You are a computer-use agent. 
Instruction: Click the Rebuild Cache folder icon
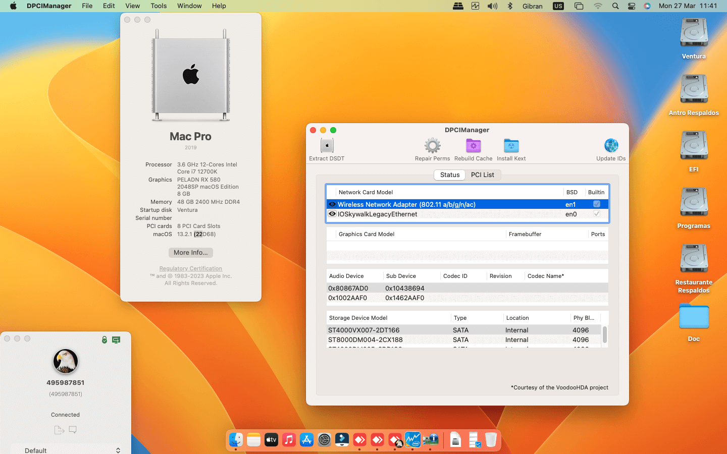tap(473, 146)
